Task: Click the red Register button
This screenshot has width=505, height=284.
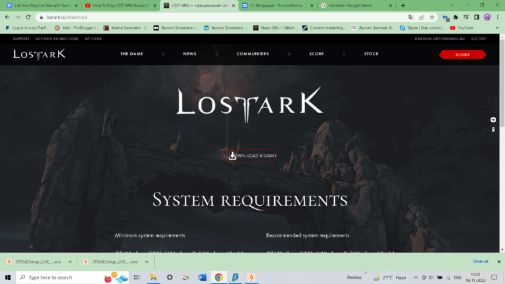Action: 462,55
